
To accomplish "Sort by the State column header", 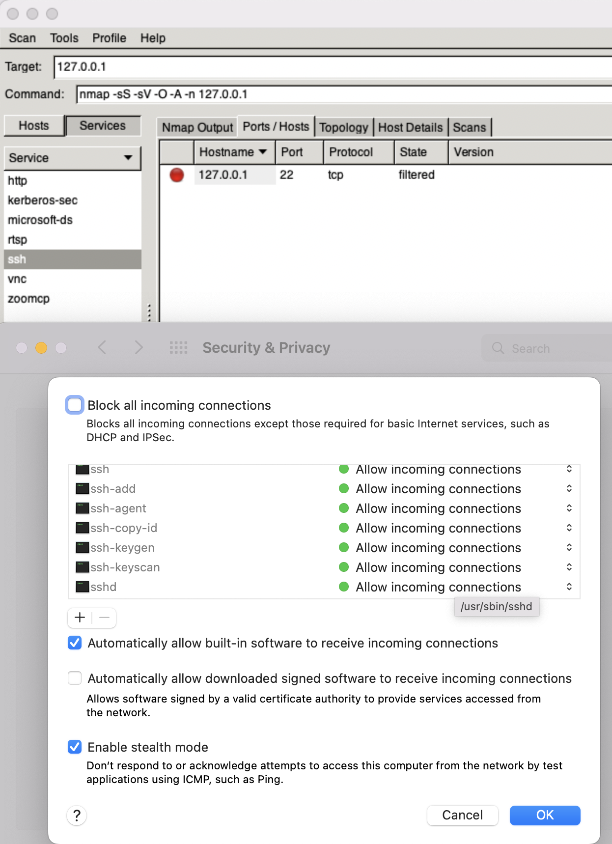I will pyautogui.click(x=421, y=152).
